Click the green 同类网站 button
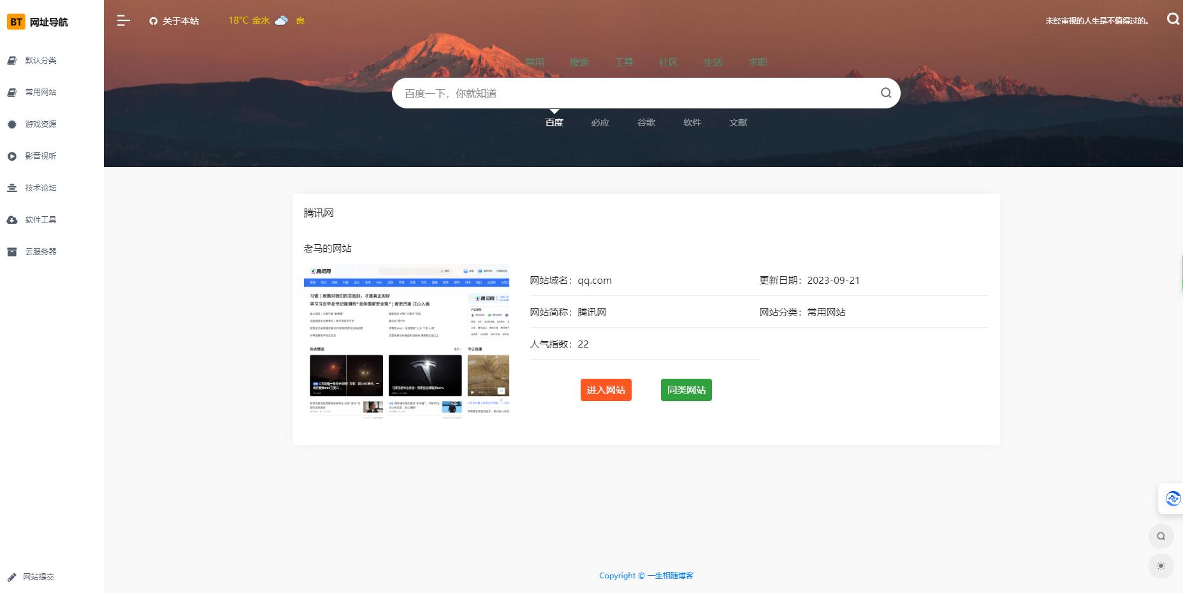The image size is (1183, 593). coord(686,390)
